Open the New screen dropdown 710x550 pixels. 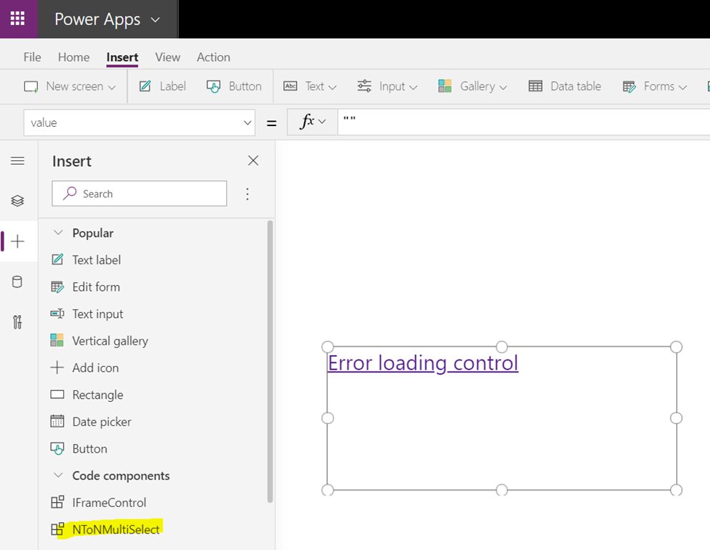pos(70,86)
